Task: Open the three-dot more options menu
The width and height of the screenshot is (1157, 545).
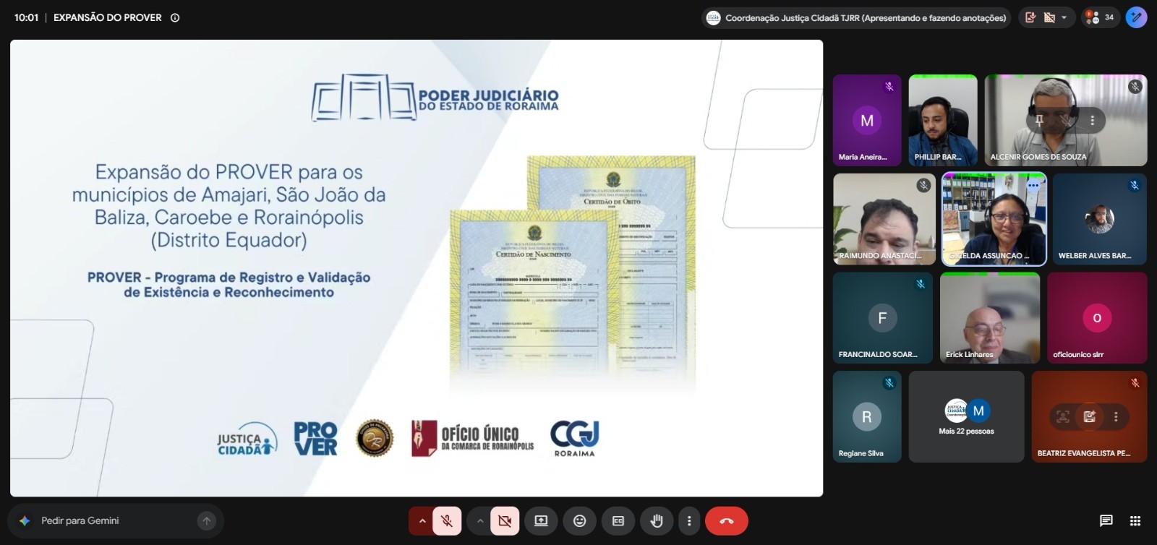Action: coord(689,520)
